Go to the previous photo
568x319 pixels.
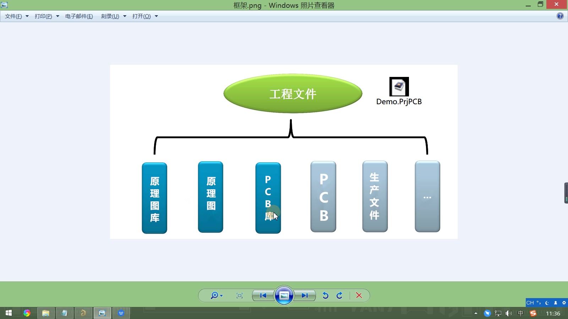pos(263,296)
